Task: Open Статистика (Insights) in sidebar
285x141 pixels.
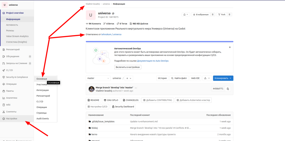Action: pyautogui.click(x=17, y=42)
